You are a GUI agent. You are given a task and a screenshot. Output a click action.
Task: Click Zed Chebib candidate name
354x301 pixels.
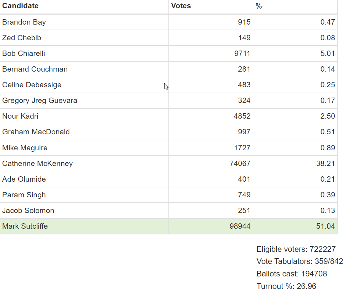click(x=21, y=38)
